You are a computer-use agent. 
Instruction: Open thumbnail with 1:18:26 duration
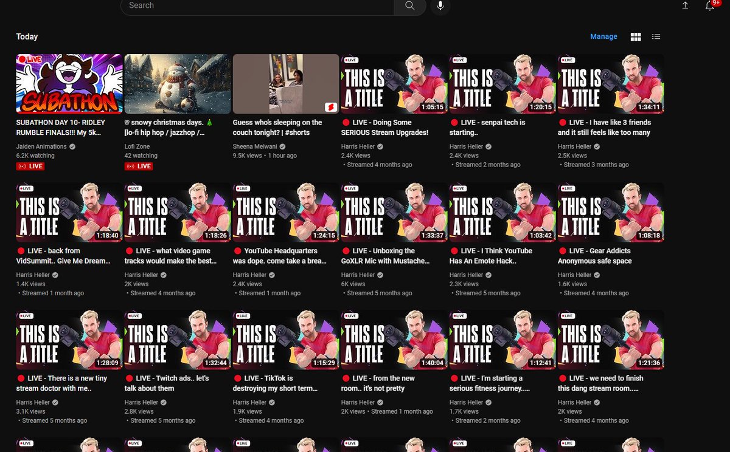177,212
